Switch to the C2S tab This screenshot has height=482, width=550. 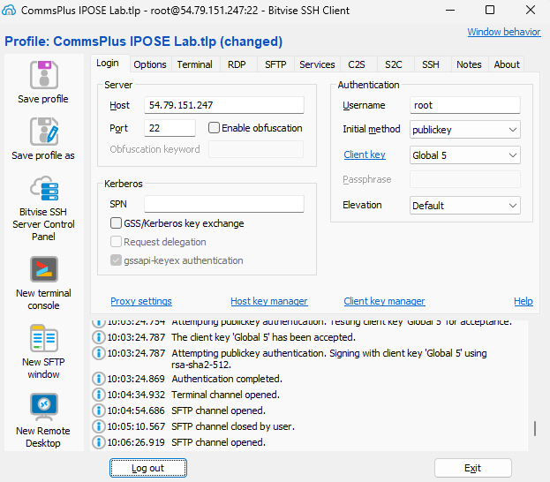(357, 64)
